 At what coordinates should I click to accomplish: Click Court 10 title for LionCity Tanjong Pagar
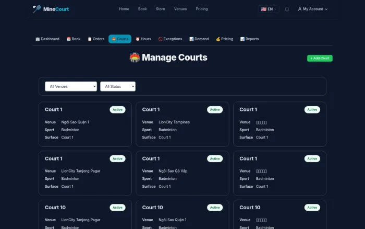click(x=55, y=208)
